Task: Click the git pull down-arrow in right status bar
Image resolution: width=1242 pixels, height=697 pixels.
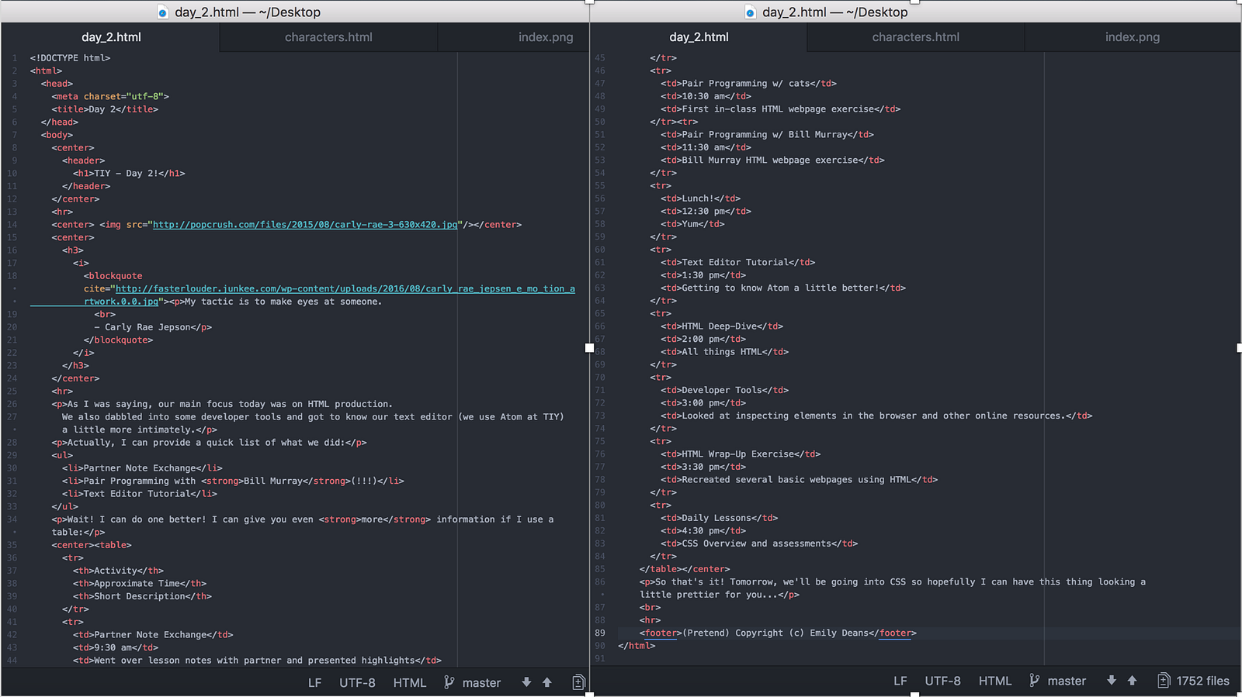Action: point(1112,681)
